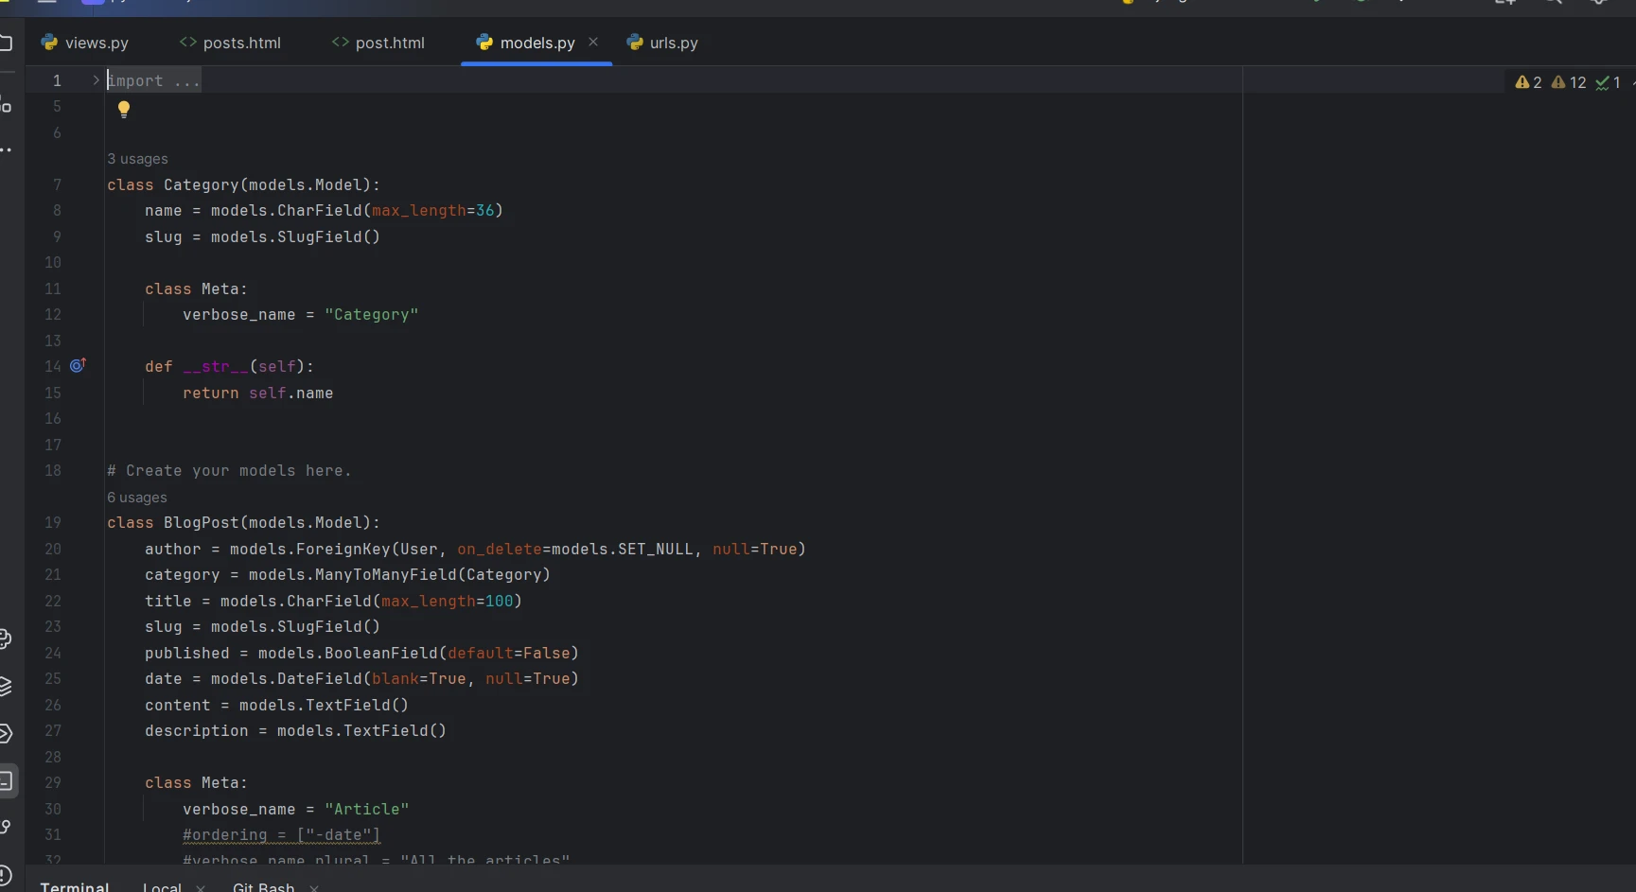Toggle the Terminal tool window sidebar icon
The image size is (1636, 892).
(x=6, y=781)
